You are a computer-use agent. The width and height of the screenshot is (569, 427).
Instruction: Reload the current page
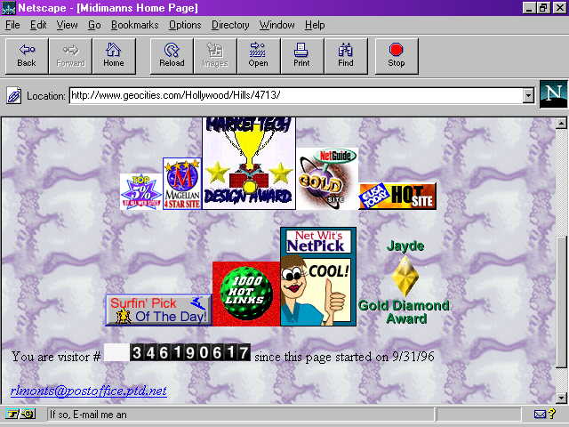(172, 56)
